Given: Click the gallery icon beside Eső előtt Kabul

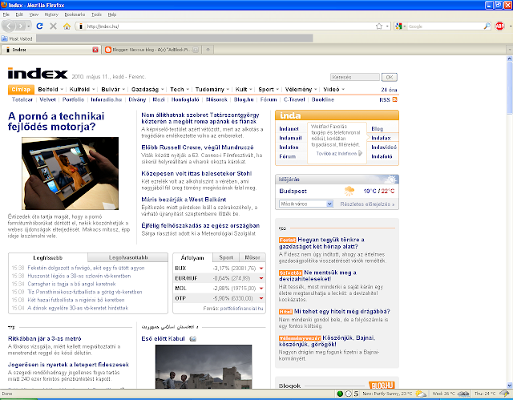Looking at the screenshot, I should click(192, 339).
